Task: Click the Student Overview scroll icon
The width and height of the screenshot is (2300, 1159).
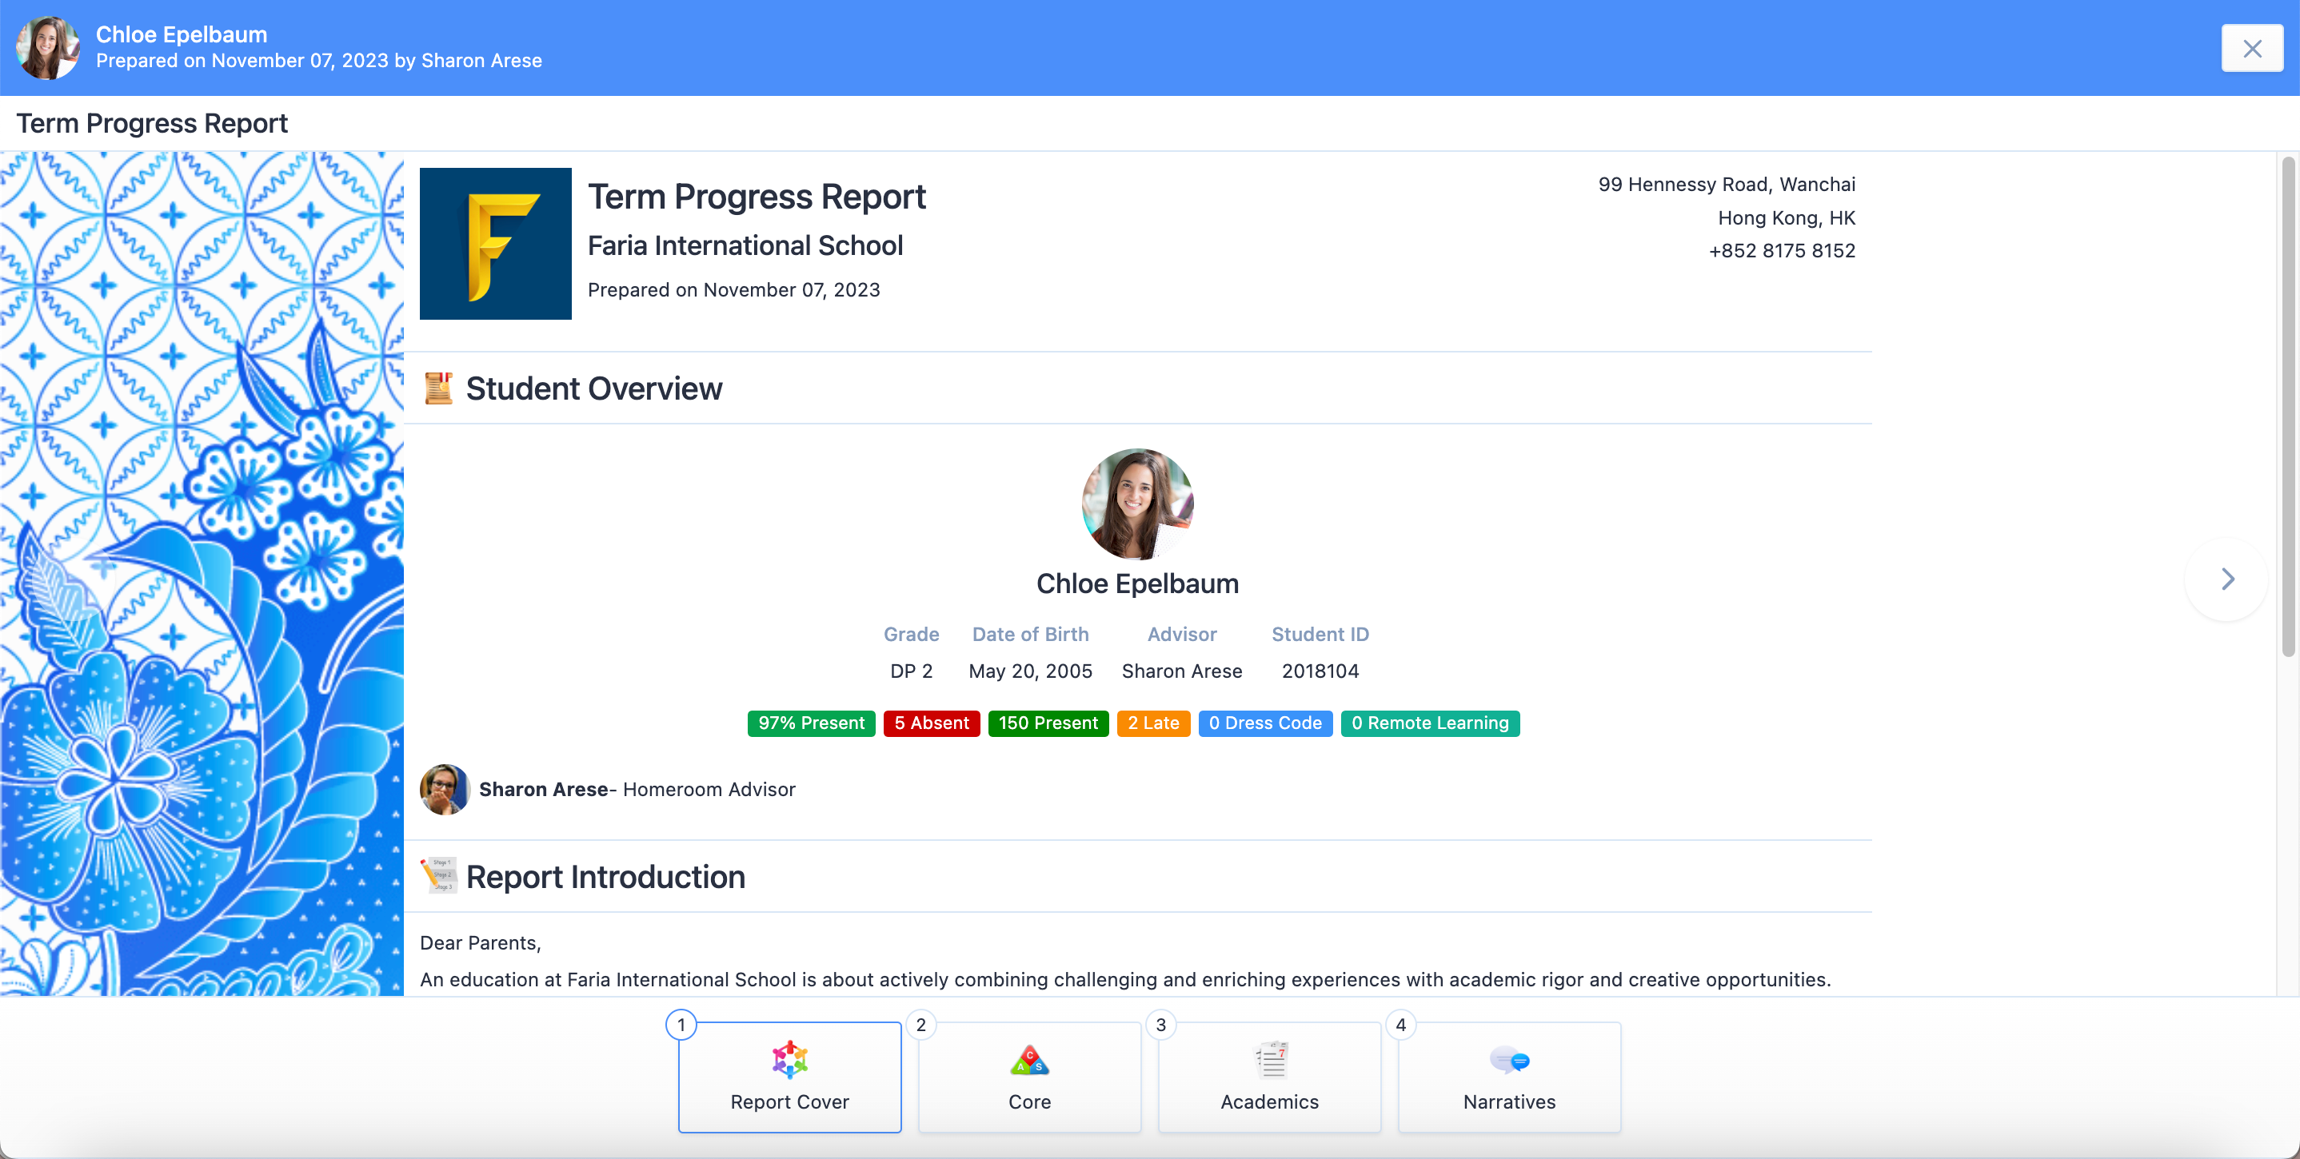Action: 437,388
